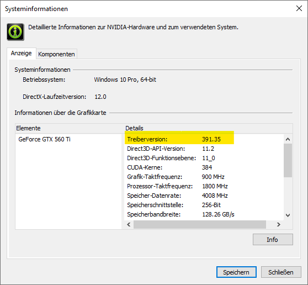Click the value 1800 MHz
Viewport: 308px width, 285px height.
click(215, 186)
